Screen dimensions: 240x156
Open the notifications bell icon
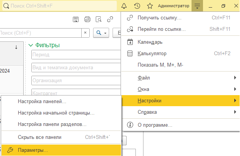click(124, 6)
